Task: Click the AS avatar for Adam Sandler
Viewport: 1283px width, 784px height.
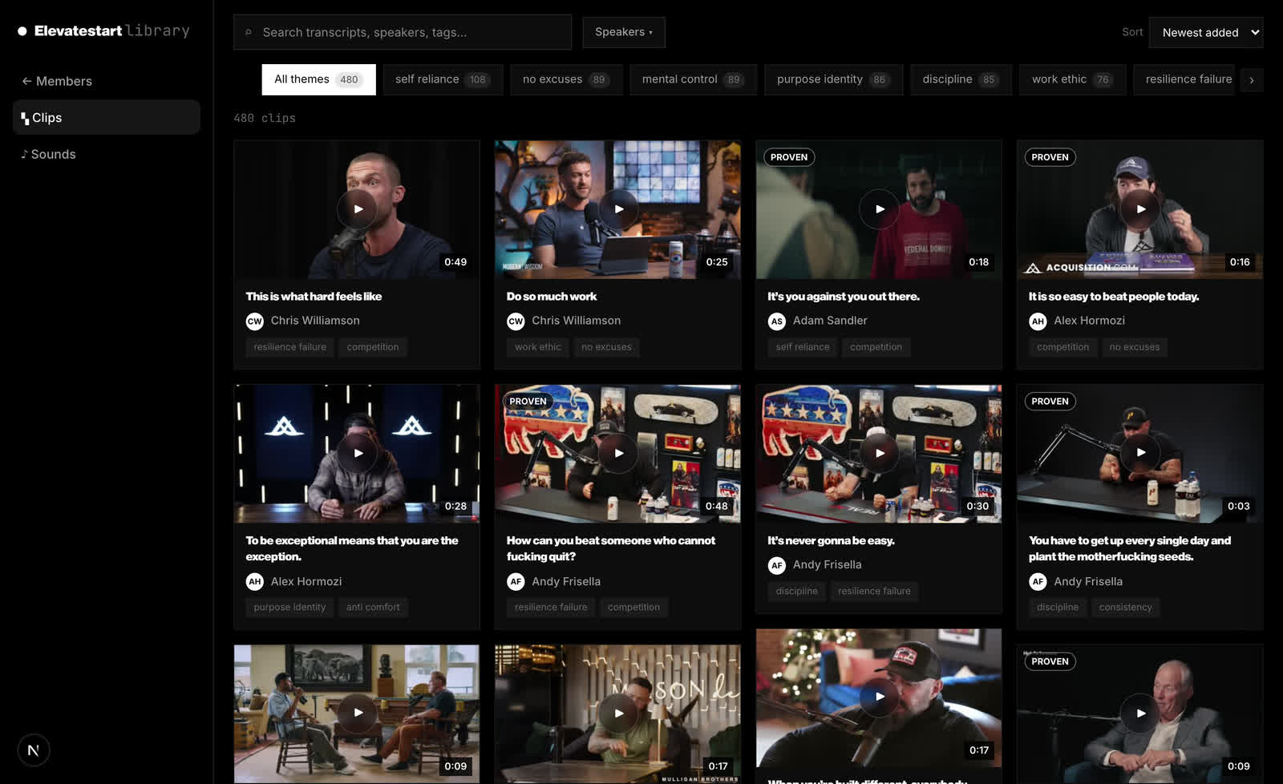Action: [776, 321]
